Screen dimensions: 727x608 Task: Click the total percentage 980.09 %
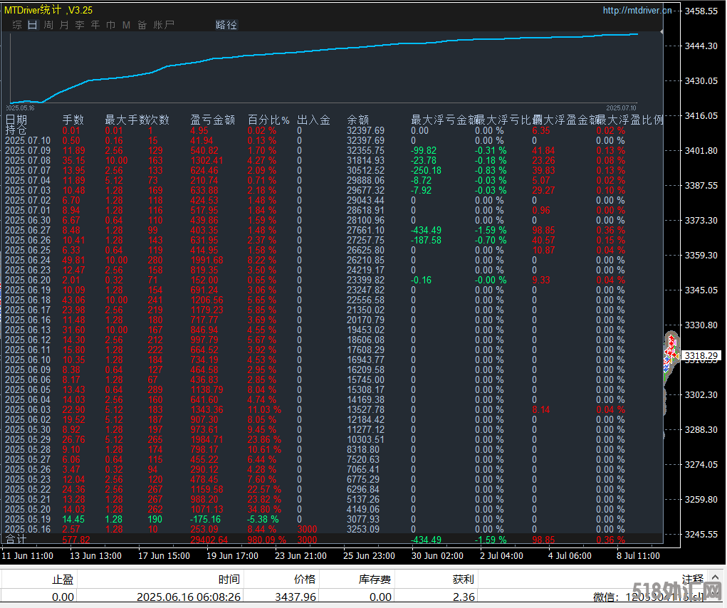[266, 540]
